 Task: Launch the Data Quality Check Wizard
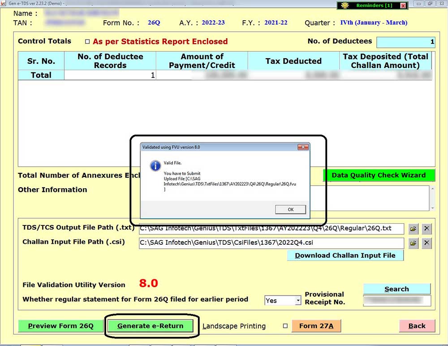click(379, 175)
